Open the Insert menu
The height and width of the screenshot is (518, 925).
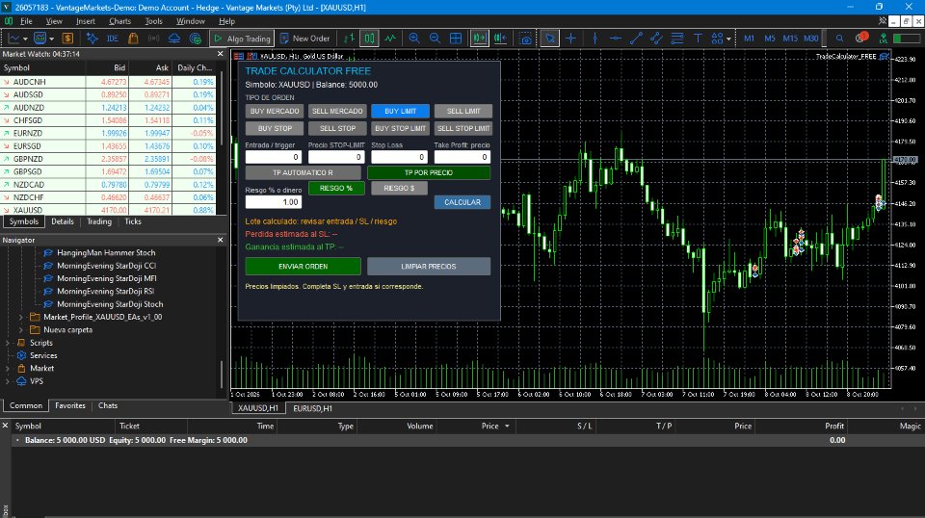pyautogui.click(x=86, y=21)
